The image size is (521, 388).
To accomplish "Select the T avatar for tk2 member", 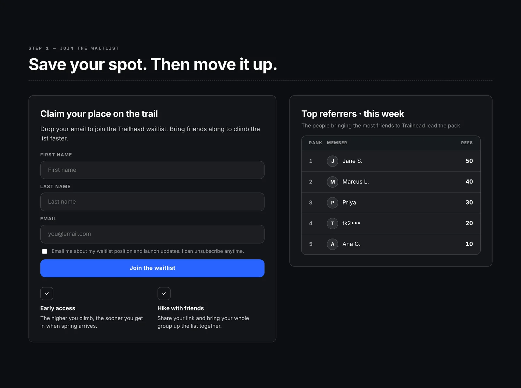I will click(332, 223).
